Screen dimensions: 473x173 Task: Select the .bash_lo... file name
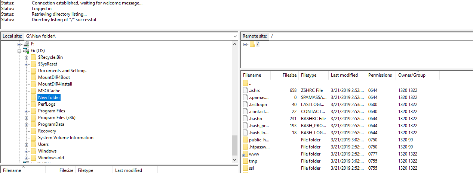(x=259, y=133)
